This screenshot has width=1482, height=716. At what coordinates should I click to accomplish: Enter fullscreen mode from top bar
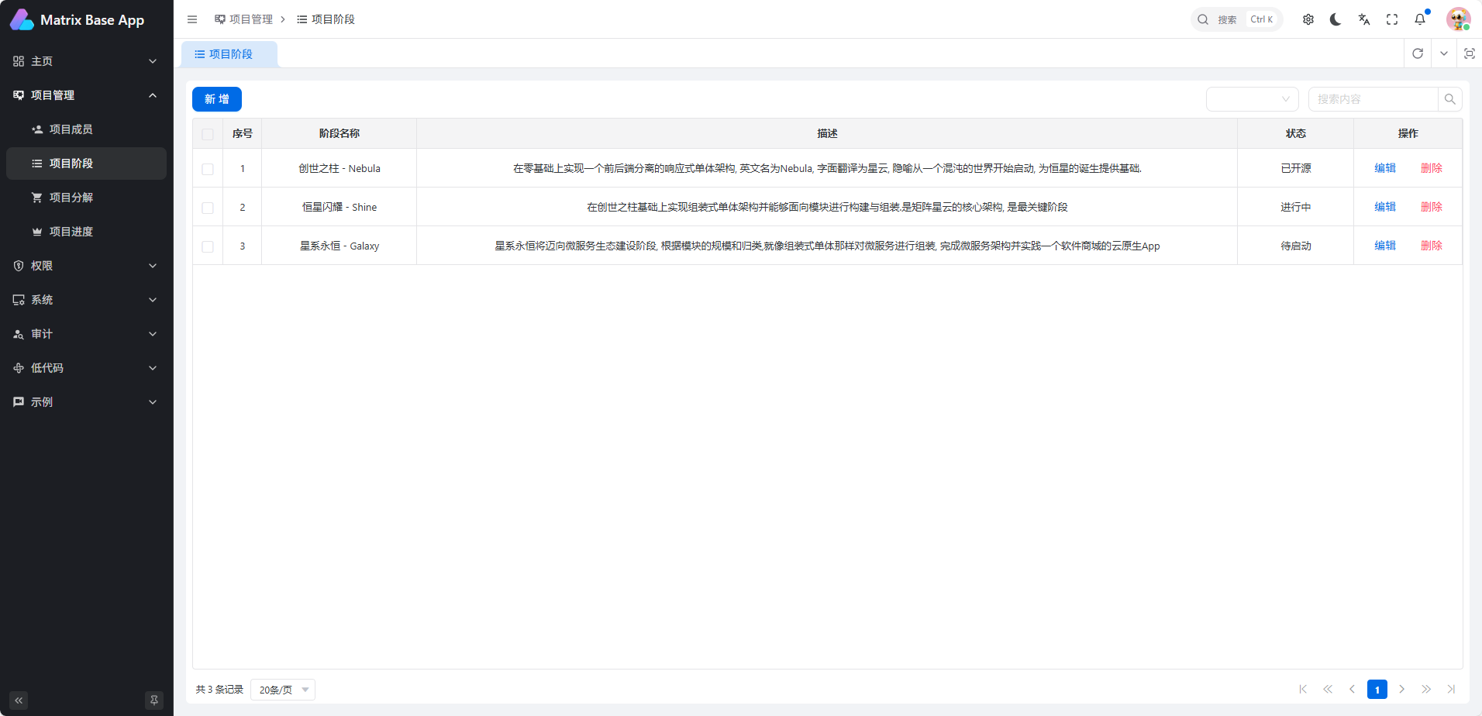(x=1392, y=19)
